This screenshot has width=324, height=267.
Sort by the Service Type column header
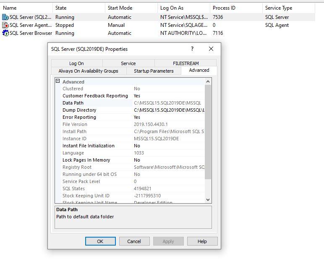(x=289, y=8)
